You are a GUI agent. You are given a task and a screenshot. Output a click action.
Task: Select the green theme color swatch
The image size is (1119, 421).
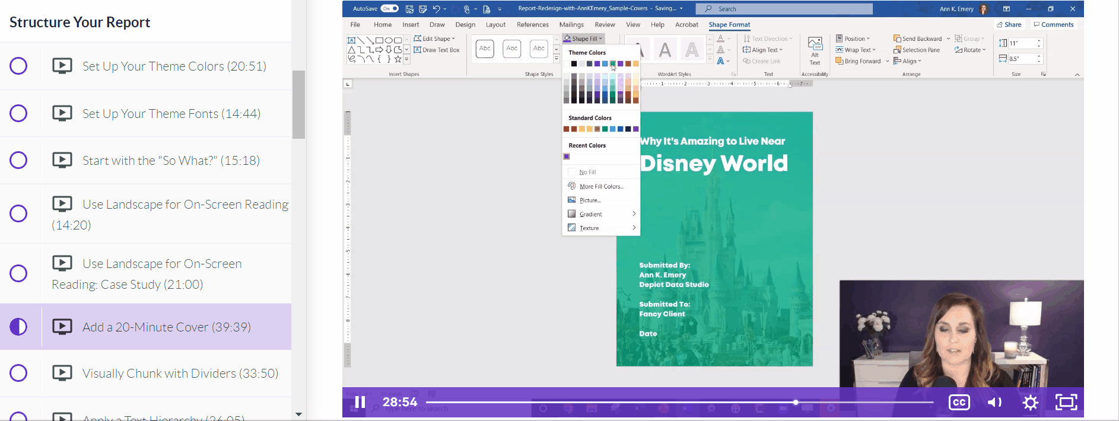click(x=613, y=64)
